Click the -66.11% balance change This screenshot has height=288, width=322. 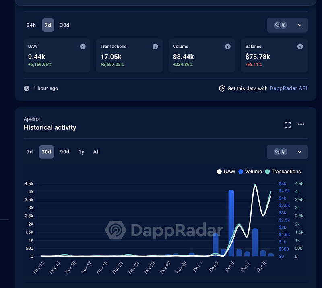click(x=254, y=65)
